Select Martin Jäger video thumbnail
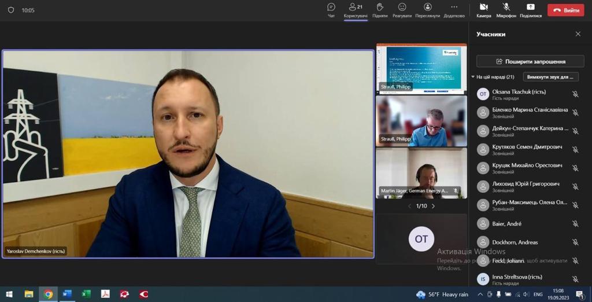 [x=421, y=173]
